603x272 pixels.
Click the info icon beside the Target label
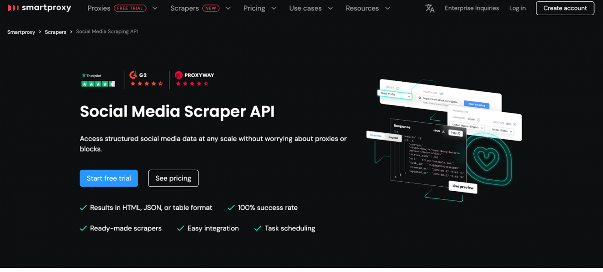tap(398, 88)
